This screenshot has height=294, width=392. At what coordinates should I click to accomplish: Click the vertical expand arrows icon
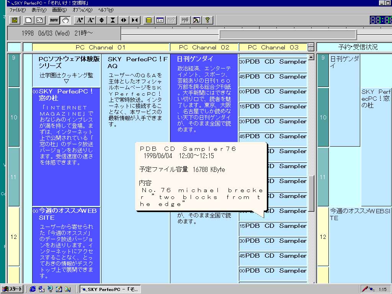(x=102, y=20)
